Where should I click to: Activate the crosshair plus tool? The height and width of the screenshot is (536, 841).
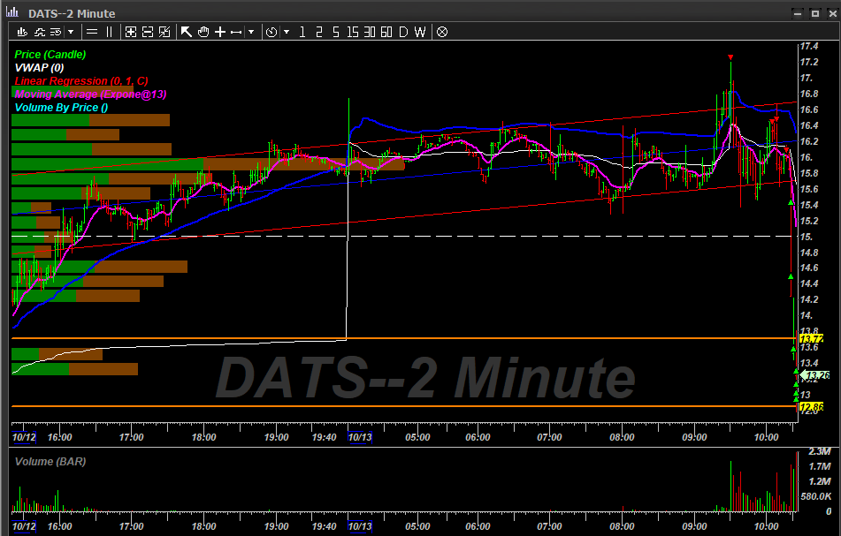tap(219, 32)
